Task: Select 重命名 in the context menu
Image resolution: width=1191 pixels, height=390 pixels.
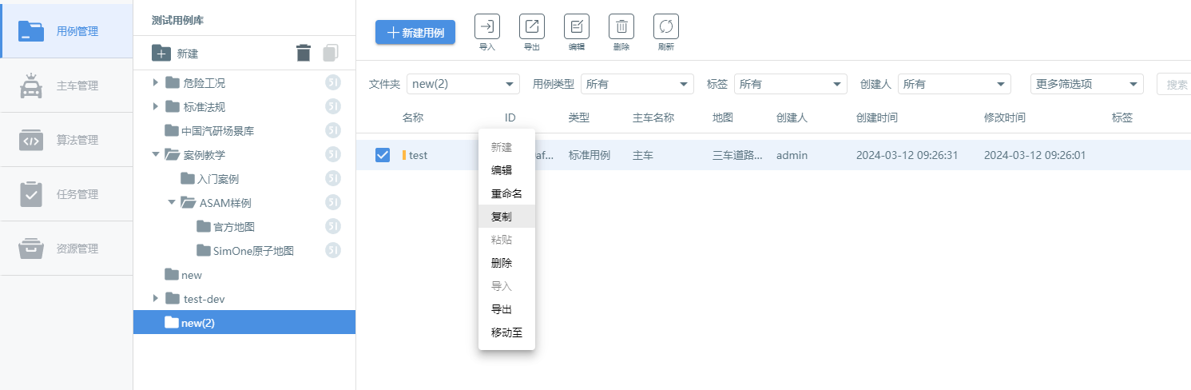Action: 506,193
